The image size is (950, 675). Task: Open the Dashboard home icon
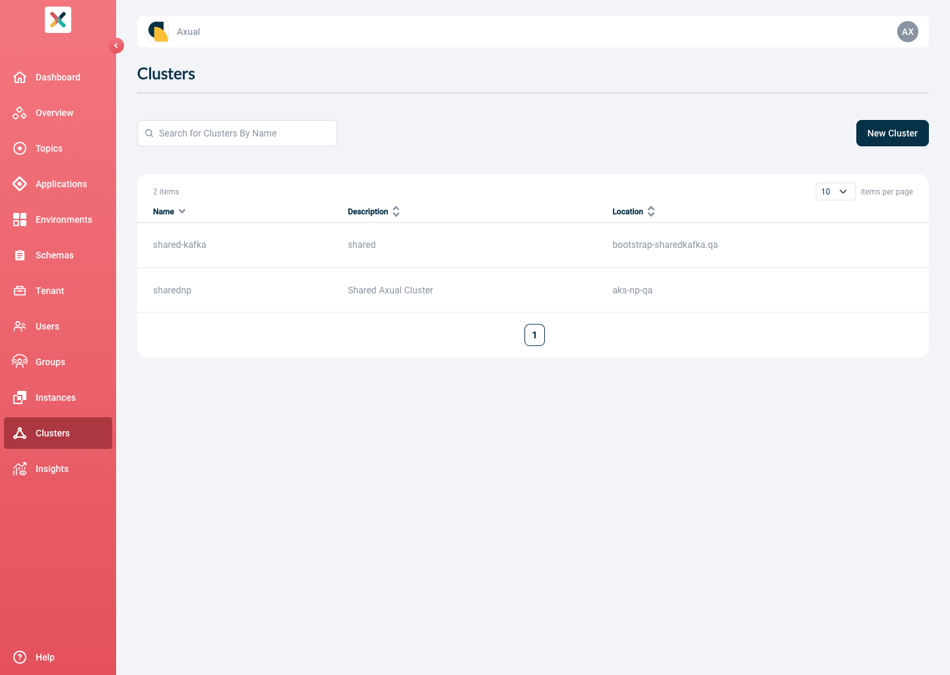pos(20,77)
